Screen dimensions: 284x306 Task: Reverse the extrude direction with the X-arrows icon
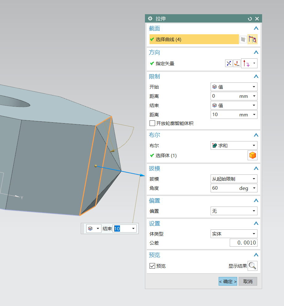(x=228, y=63)
